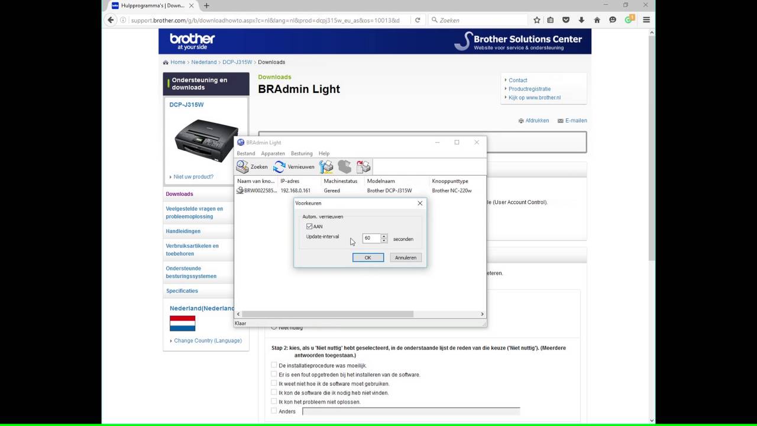Click Change Country (Language) link
Viewport: 757px width, 426px height.
click(x=208, y=341)
